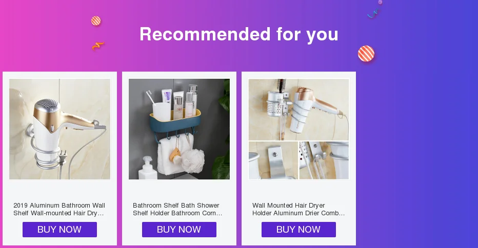Image resolution: width=478 pixels, height=248 pixels.
Task: Click the small striped ball left of heading
Action: pos(96,21)
